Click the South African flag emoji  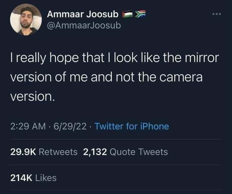click(140, 14)
